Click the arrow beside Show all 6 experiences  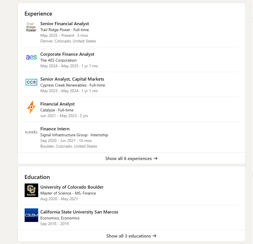tap(155, 158)
